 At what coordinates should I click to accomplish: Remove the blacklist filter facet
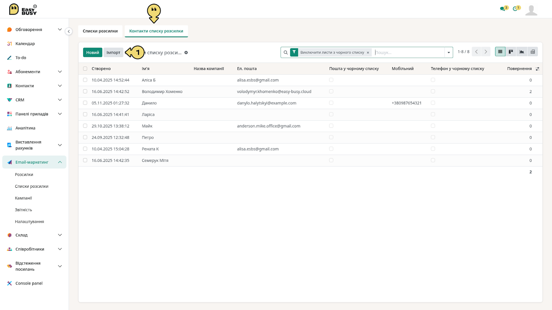pos(368,53)
